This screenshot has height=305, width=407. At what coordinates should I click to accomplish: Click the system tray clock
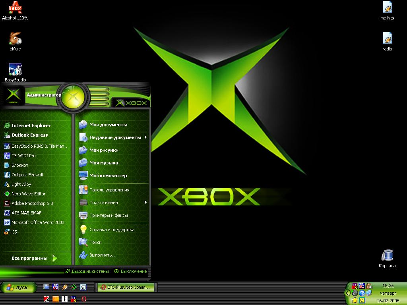388,286
